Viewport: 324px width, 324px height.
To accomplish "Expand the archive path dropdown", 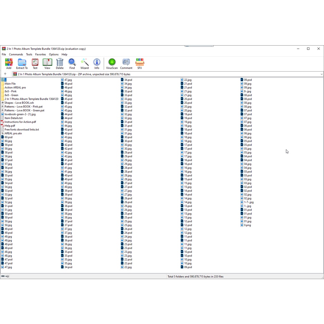I will point(321,74).
